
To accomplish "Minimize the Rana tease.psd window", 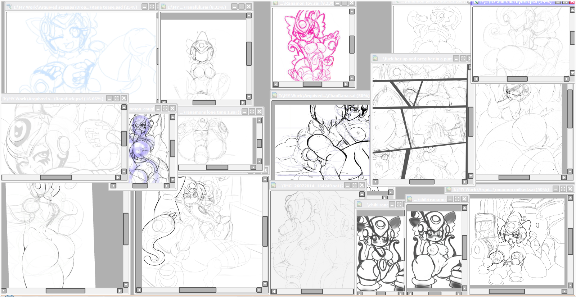I will click(145, 7).
